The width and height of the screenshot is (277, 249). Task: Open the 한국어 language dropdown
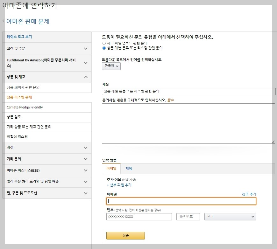click(111, 66)
